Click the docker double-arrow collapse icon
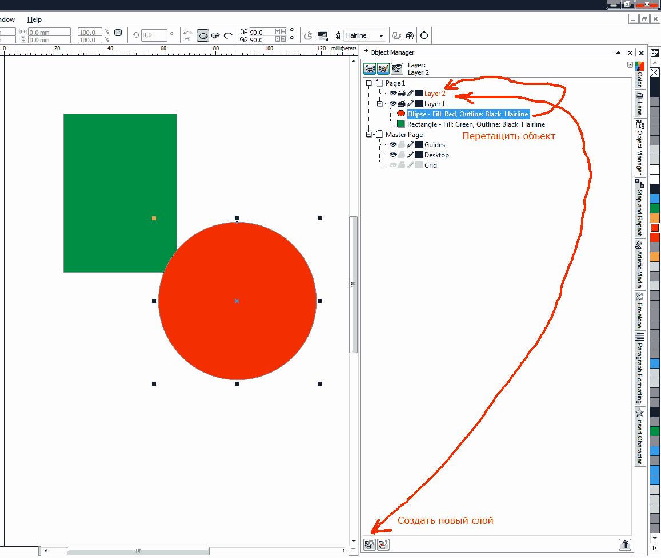This screenshot has height=558, width=661. point(366,51)
